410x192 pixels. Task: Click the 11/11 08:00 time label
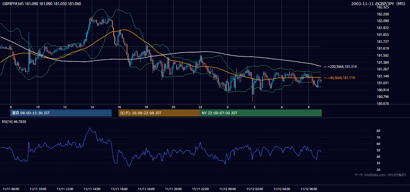click(x=11, y=189)
